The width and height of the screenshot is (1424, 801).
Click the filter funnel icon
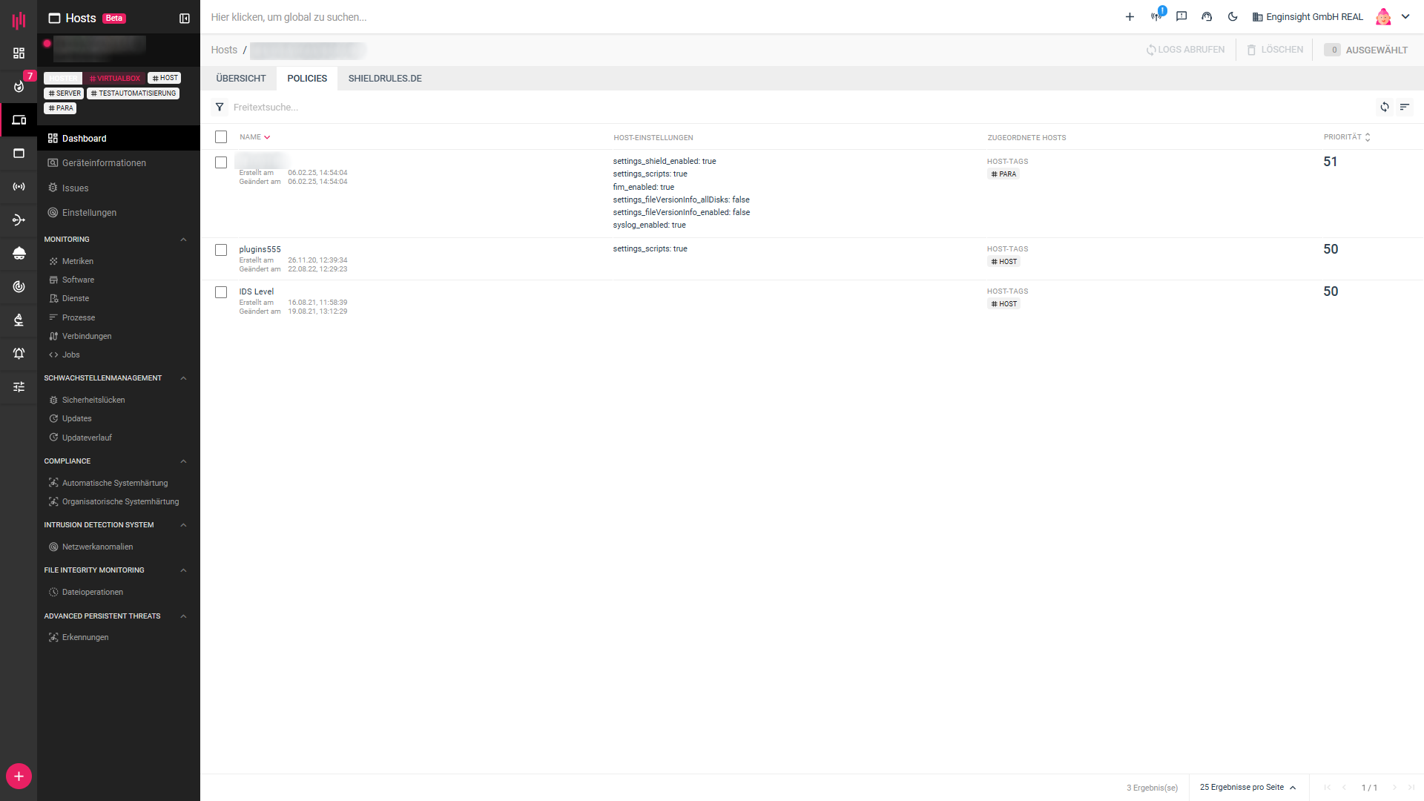click(x=220, y=108)
